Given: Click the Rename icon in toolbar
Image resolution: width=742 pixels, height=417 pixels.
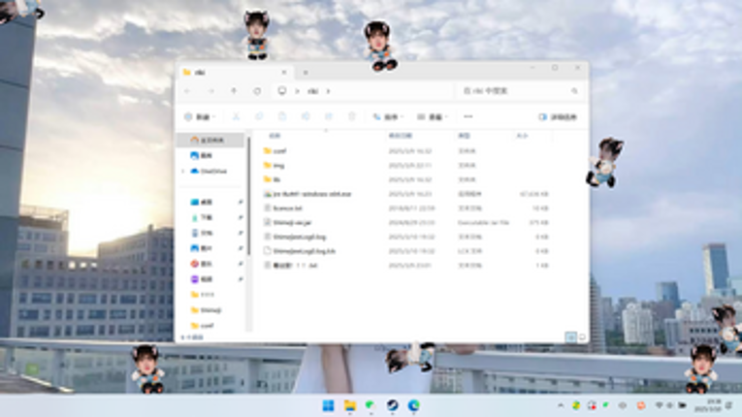Looking at the screenshot, I should [x=306, y=116].
